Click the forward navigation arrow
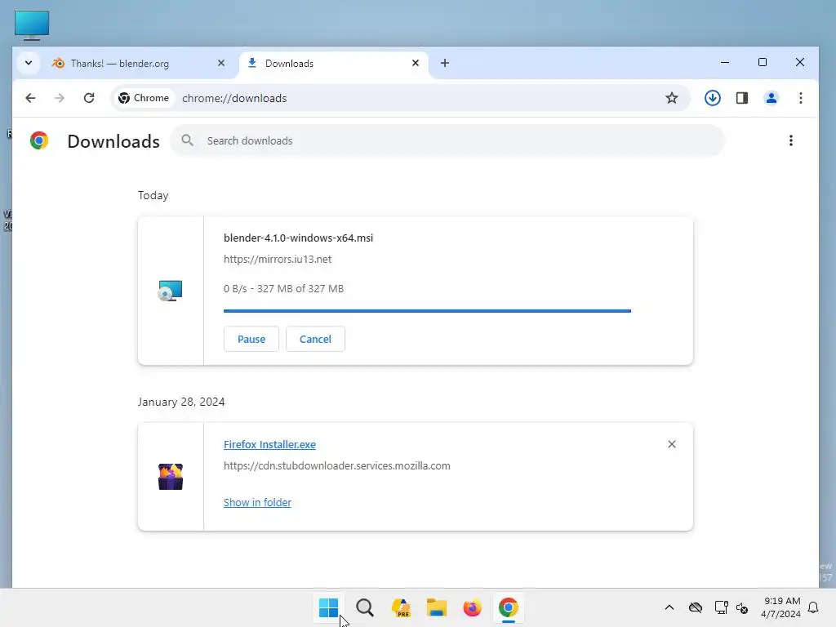The width and height of the screenshot is (836, 627). [x=59, y=98]
